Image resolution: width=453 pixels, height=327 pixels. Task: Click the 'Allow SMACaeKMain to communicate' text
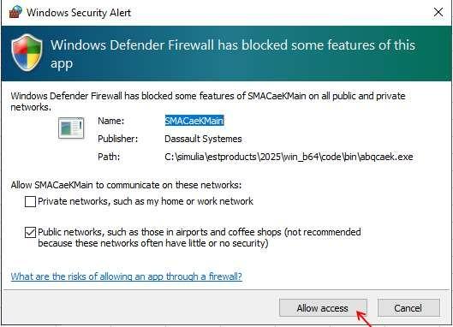[126, 185]
